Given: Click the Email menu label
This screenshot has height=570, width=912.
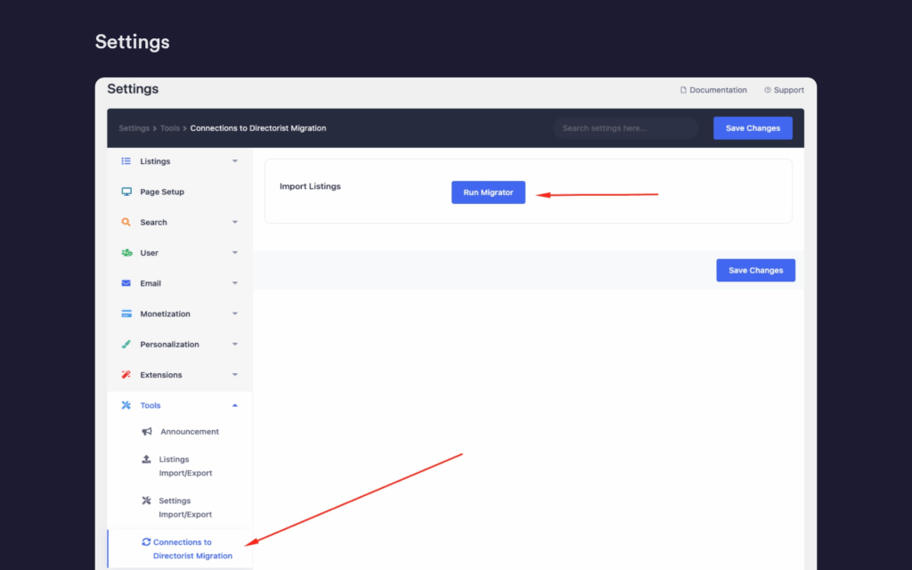Looking at the screenshot, I should point(151,283).
